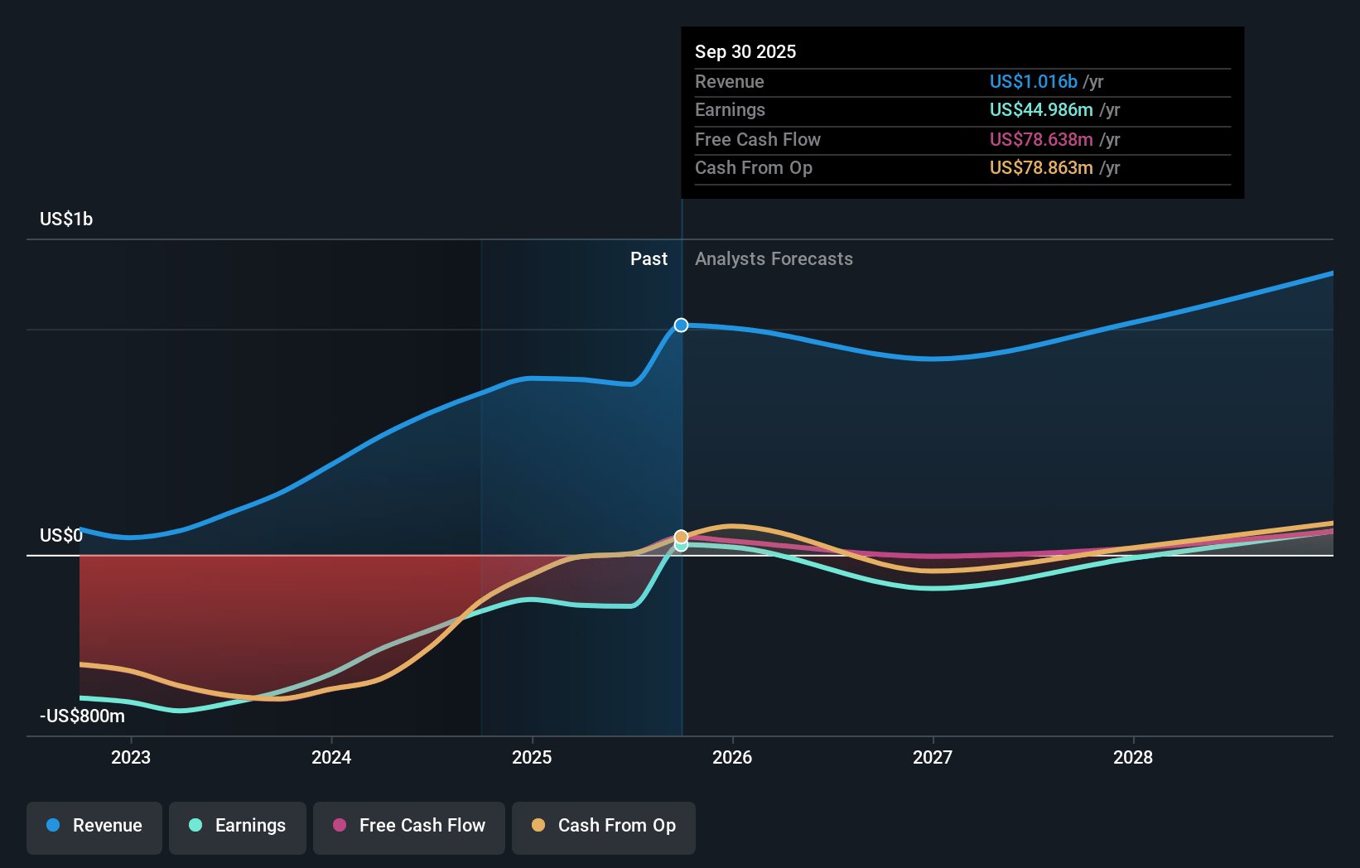Screen dimensions: 1360x868
Task: Click the -US$800m y-axis label
Action: 82,716
